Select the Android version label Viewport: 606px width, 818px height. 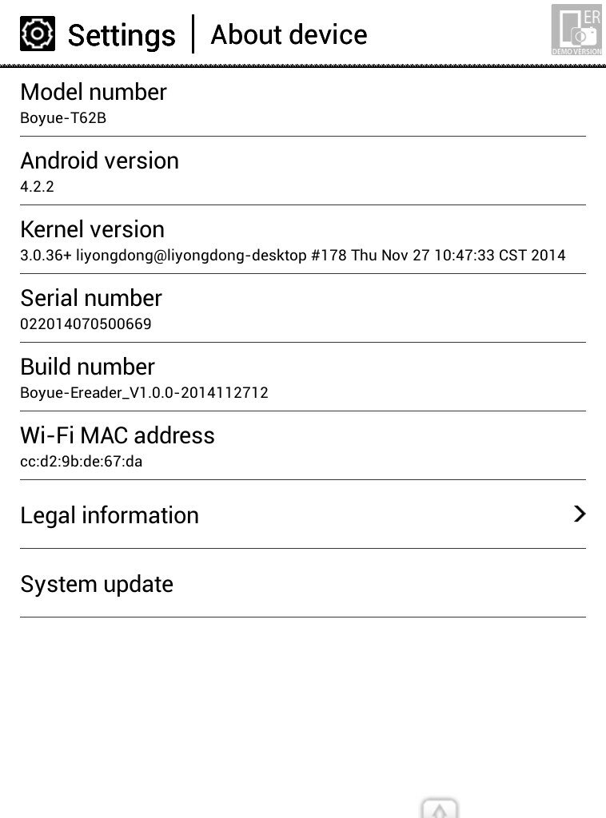click(x=100, y=161)
